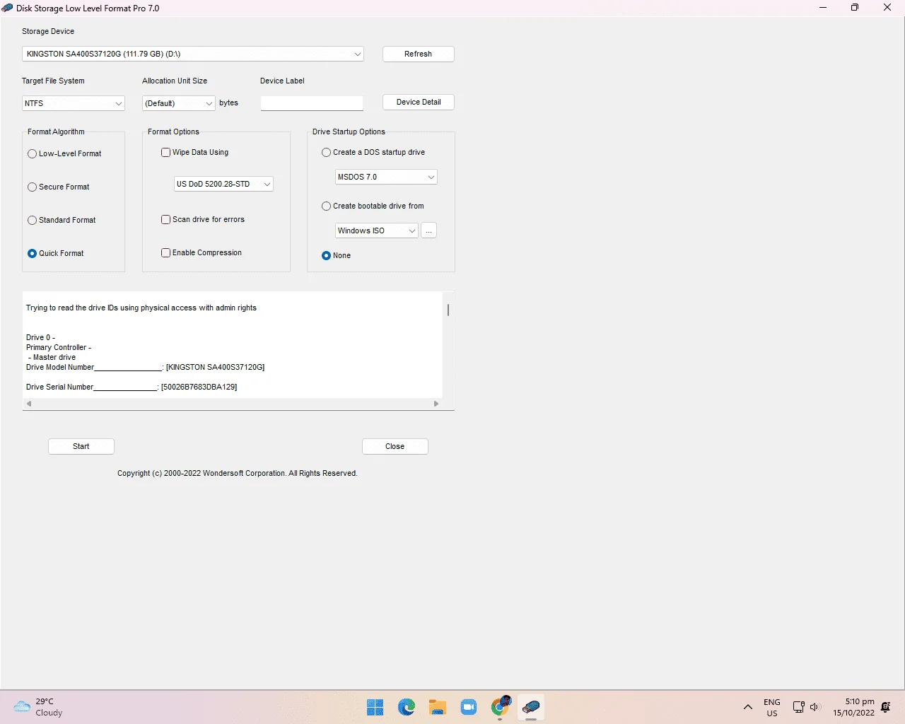Click the Drive Model Number line
Image resolution: width=905 pixels, height=724 pixels.
point(145,367)
